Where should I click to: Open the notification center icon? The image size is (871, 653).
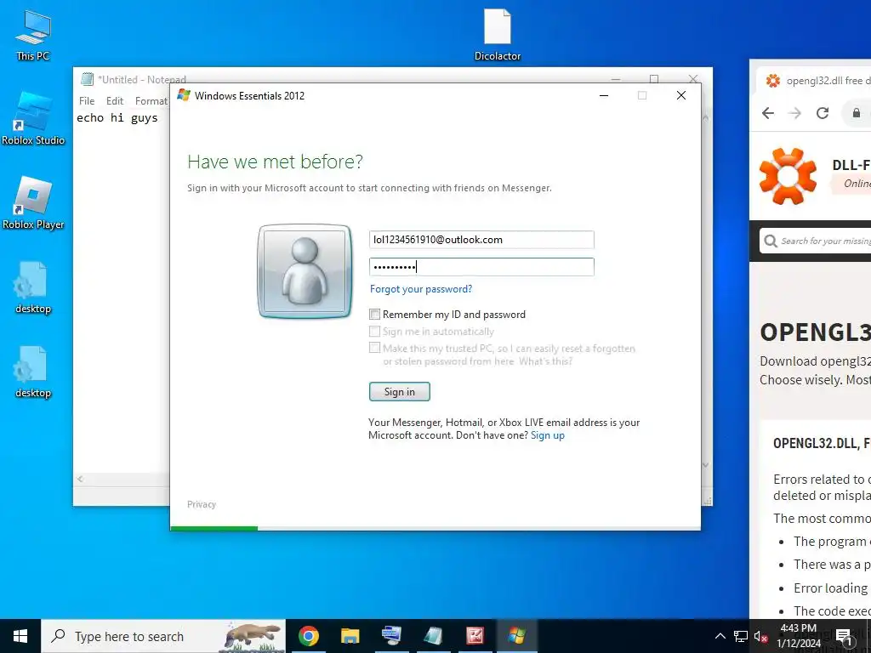coord(845,637)
